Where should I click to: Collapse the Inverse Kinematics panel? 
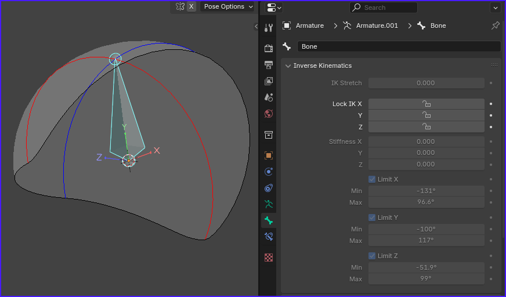288,66
